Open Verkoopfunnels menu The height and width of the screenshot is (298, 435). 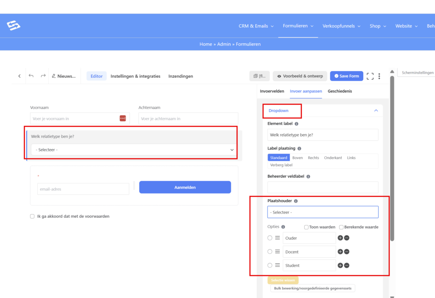click(342, 26)
